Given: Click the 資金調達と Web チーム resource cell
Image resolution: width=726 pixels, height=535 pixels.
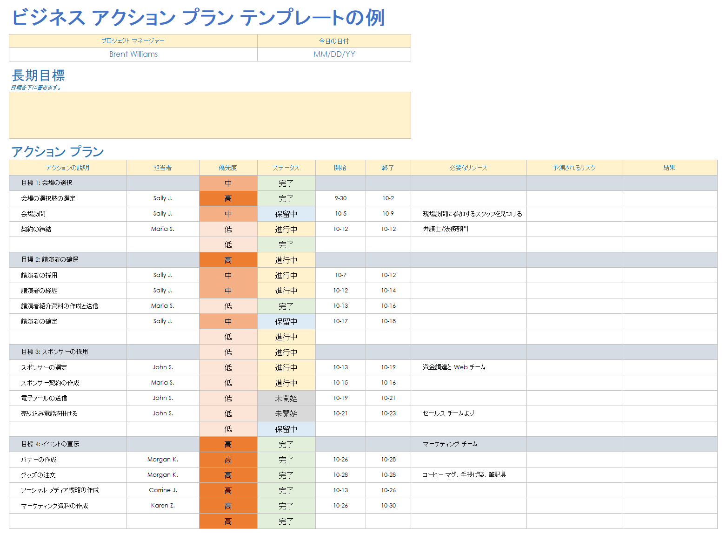Looking at the screenshot, I should click(469, 367).
